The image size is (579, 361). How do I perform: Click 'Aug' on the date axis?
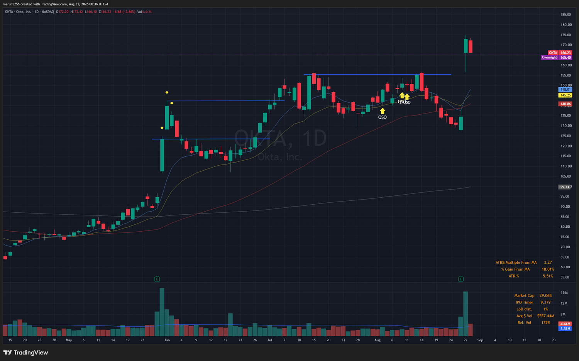378,340
